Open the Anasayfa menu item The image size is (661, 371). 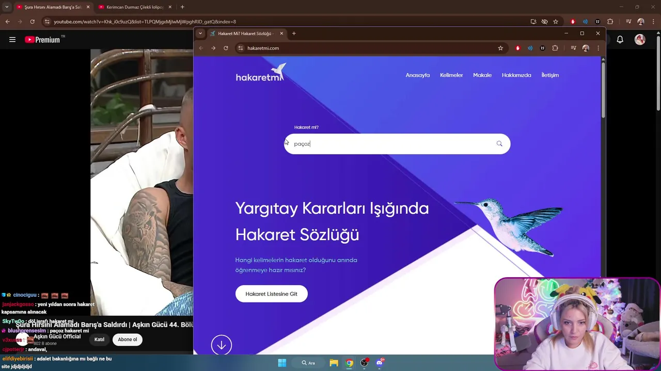coord(418,75)
